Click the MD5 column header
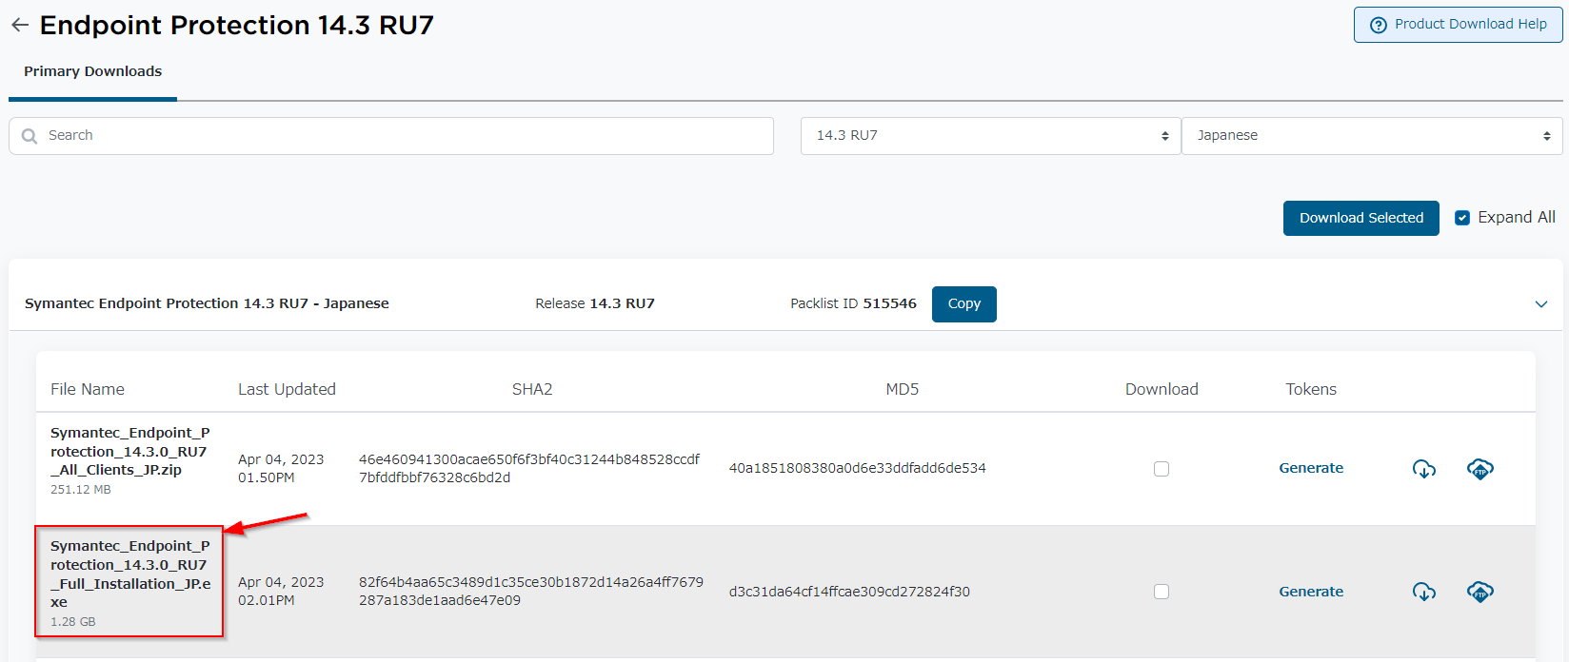The width and height of the screenshot is (1569, 662). point(903,389)
